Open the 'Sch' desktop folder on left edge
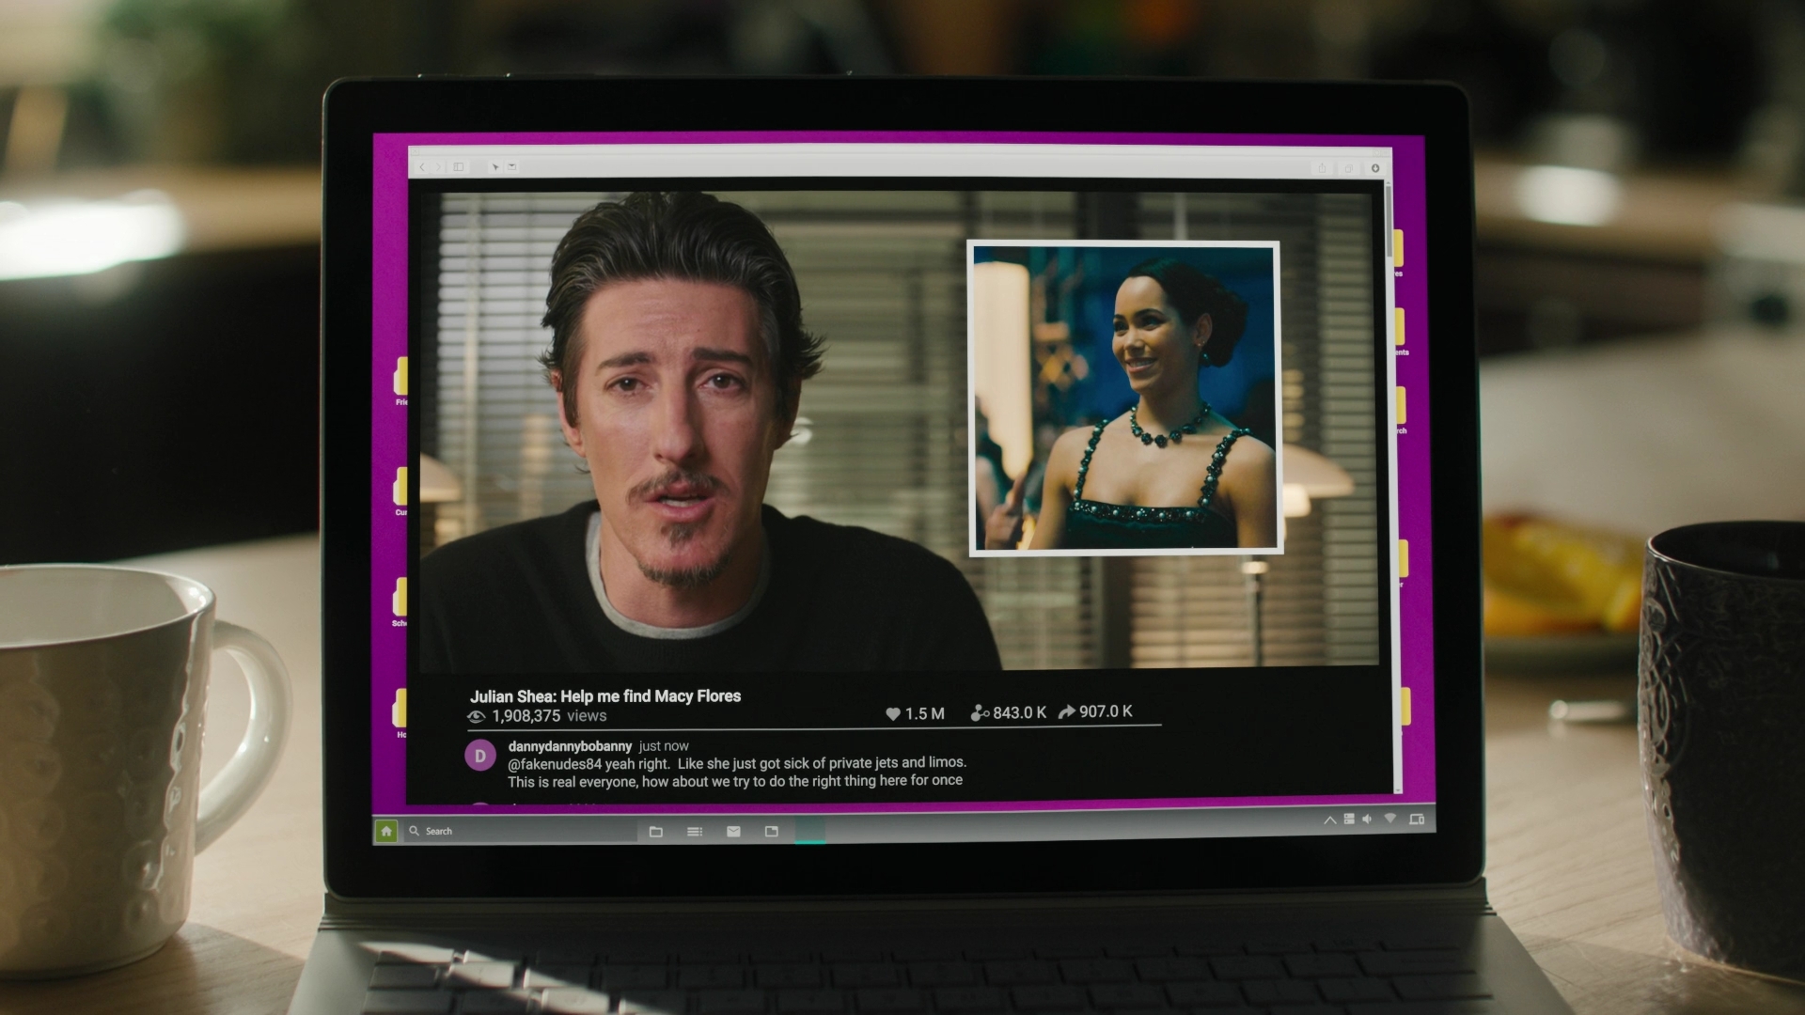 [x=400, y=601]
